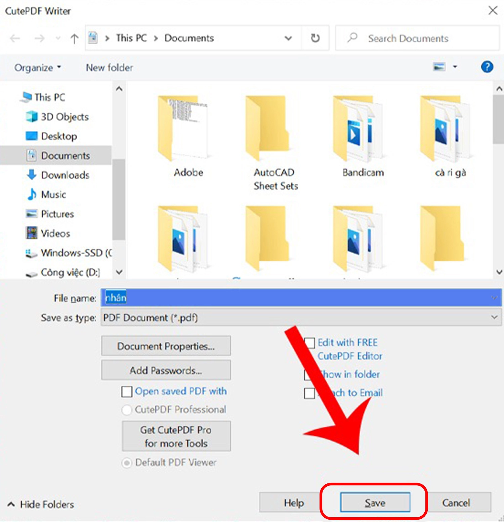504x522 pixels.
Task: Select fourth folder in second row
Action: 443,239
